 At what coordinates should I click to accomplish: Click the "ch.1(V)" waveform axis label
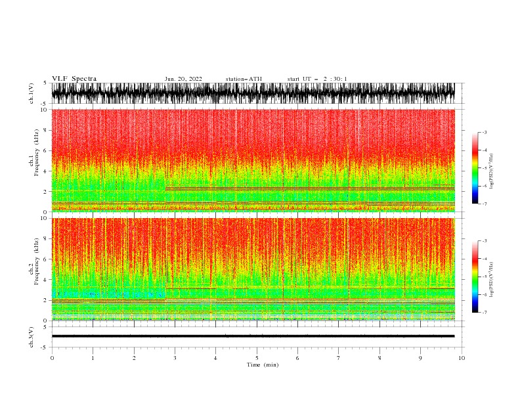(32, 93)
